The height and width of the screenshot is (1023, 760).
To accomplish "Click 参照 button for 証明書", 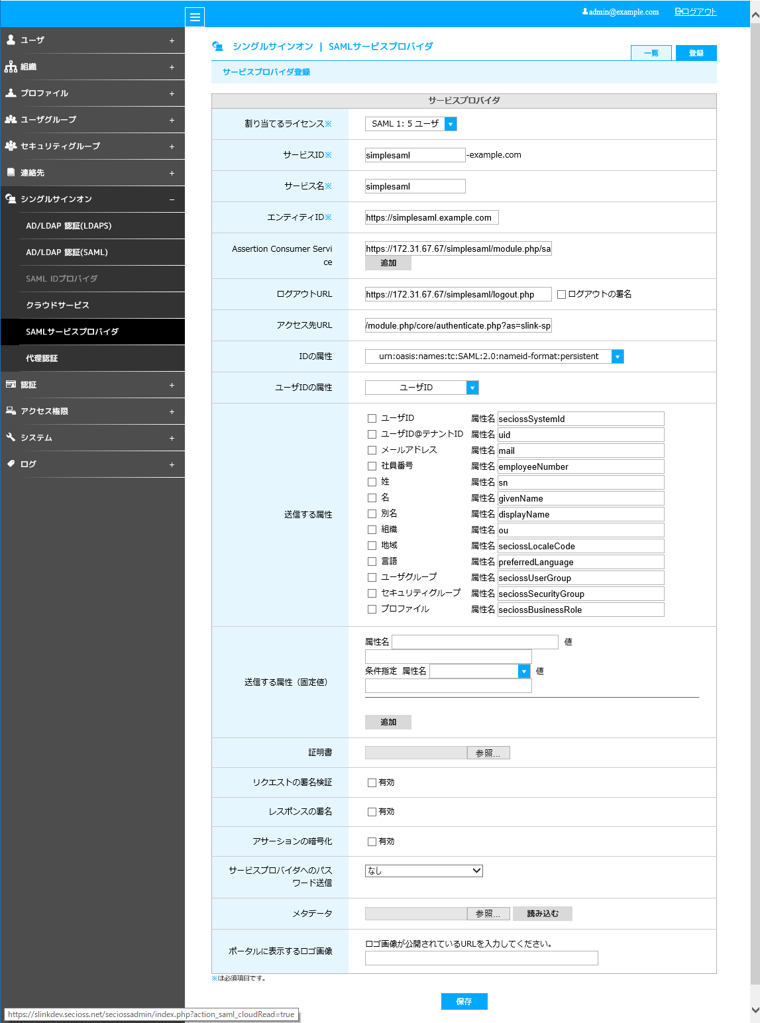I will (488, 753).
